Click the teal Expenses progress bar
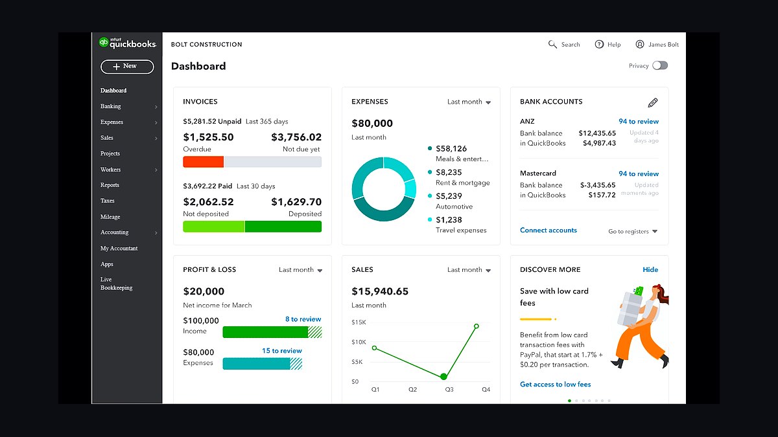The width and height of the screenshot is (778, 437). click(x=262, y=364)
